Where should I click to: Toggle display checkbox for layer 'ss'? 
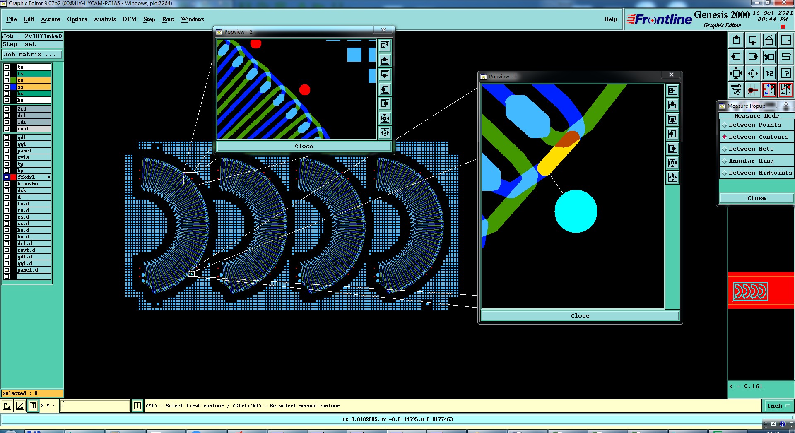(7, 87)
